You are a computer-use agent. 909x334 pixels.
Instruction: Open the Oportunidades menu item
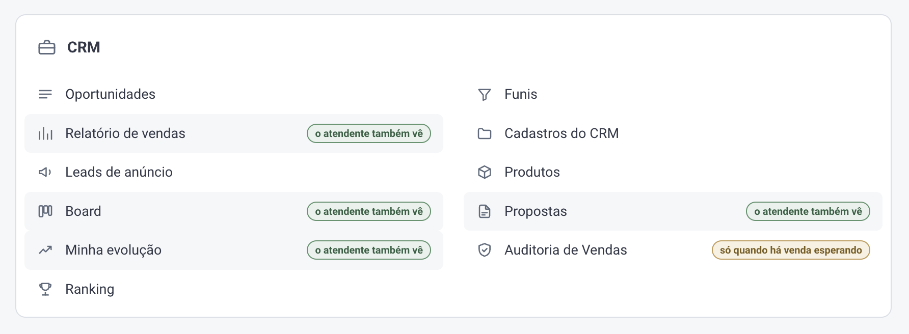point(234,94)
